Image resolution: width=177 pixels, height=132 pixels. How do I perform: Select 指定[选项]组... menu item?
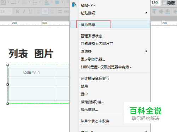tap(92, 102)
